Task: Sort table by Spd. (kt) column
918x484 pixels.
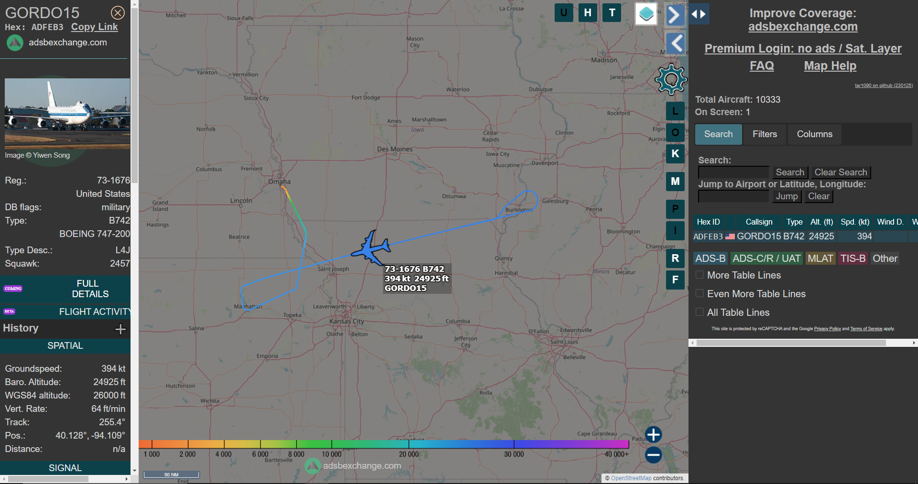Action: [x=855, y=222]
